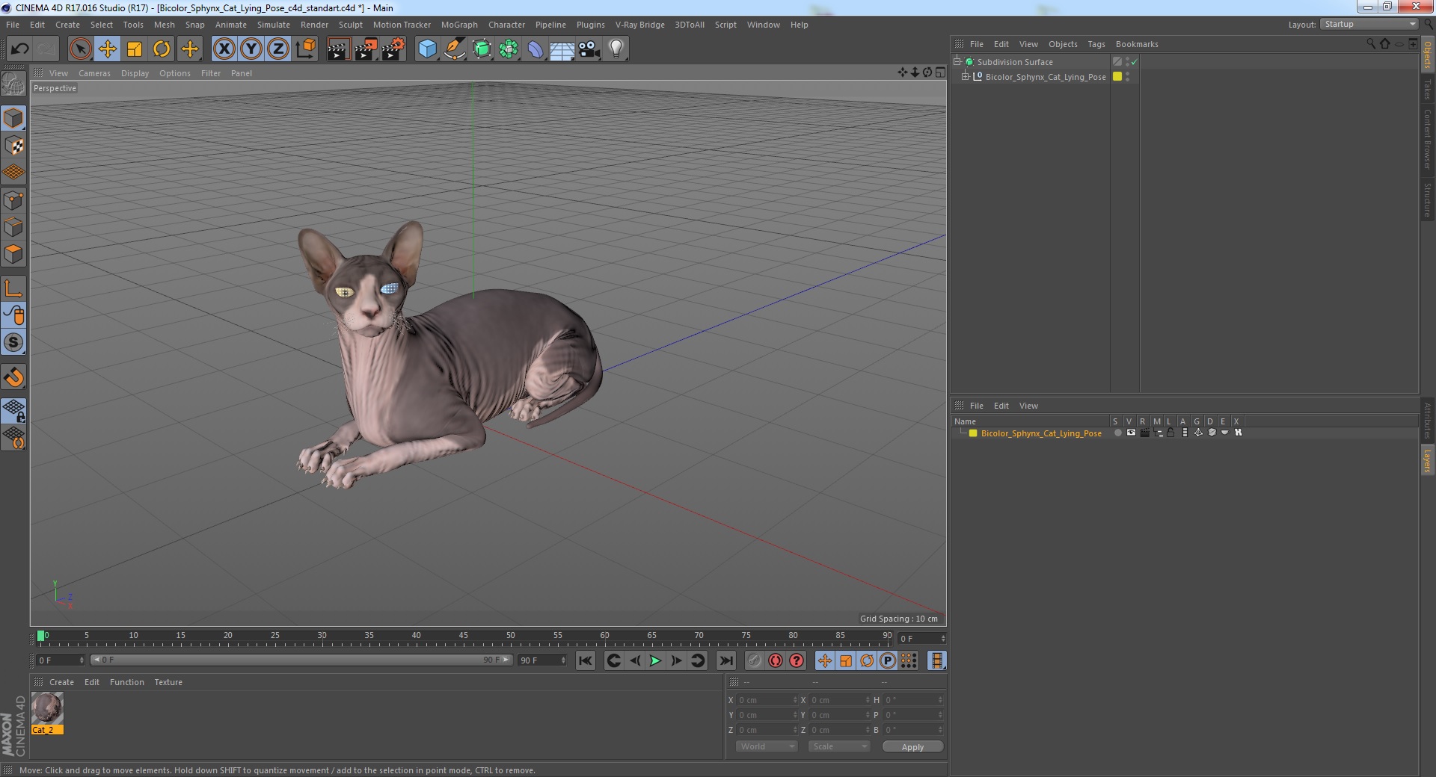Screen dimensions: 1436x777
Task: Click Render to Picture Viewer icon
Action: [366, 49]
